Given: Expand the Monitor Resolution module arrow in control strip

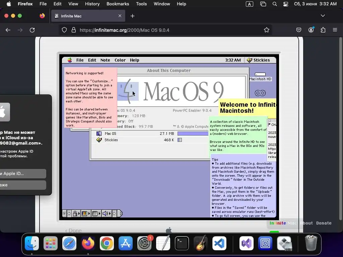Looking at the screenshot, I should (x=99, y=213).
